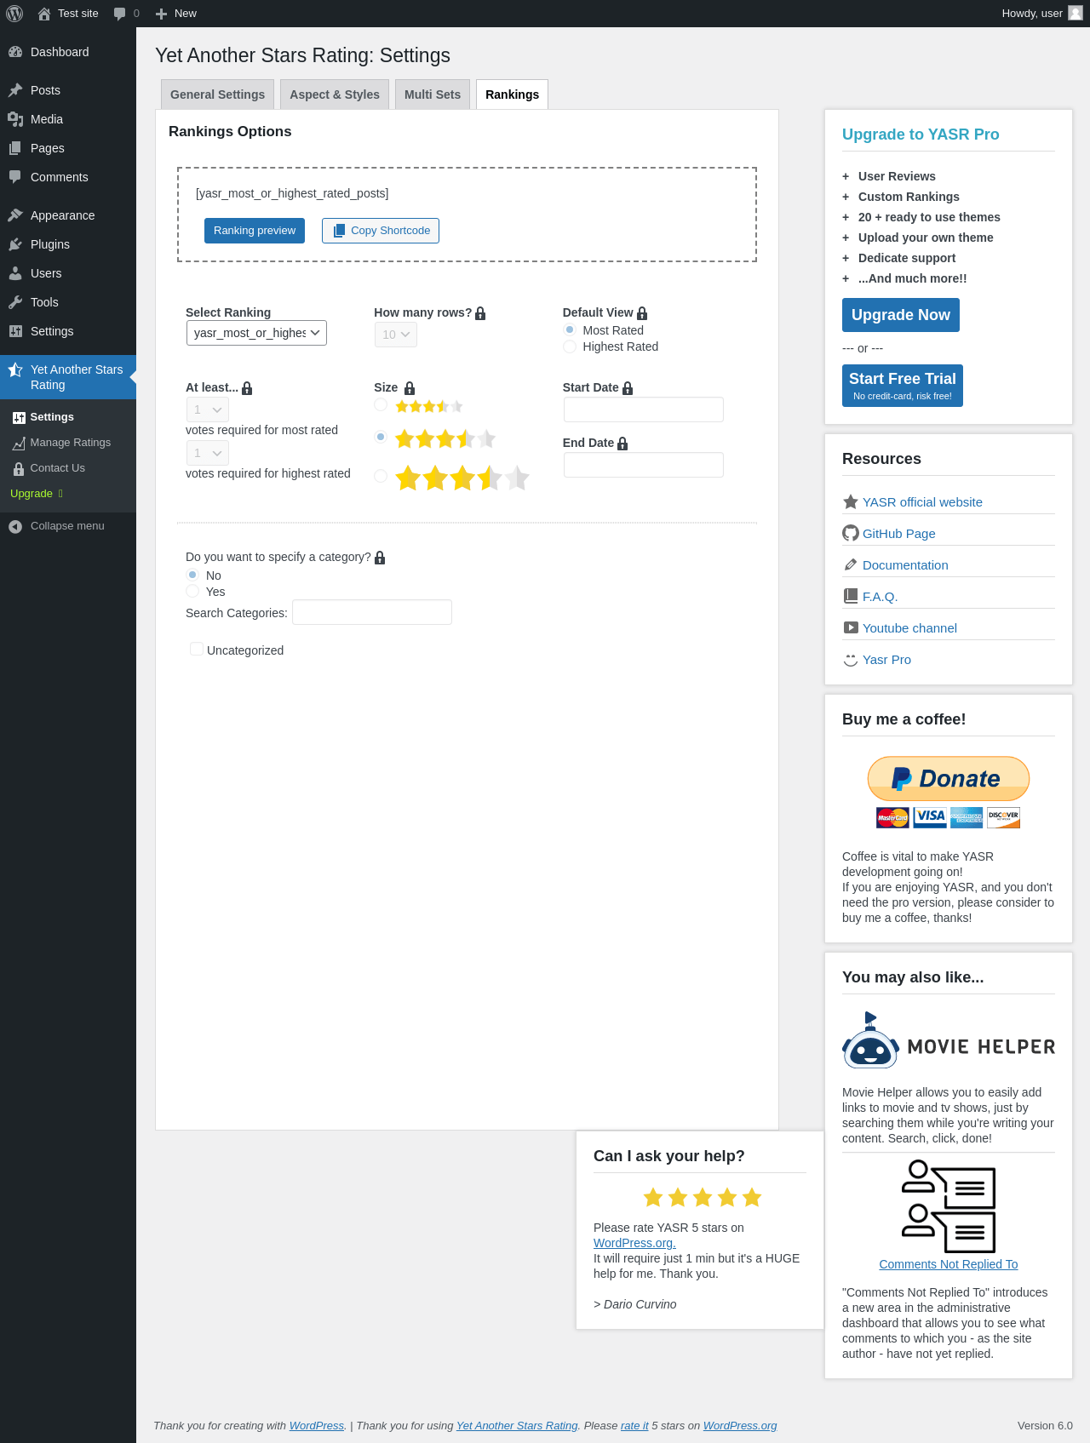
Task: Open the YASR official website link
Action: [922, 502]
